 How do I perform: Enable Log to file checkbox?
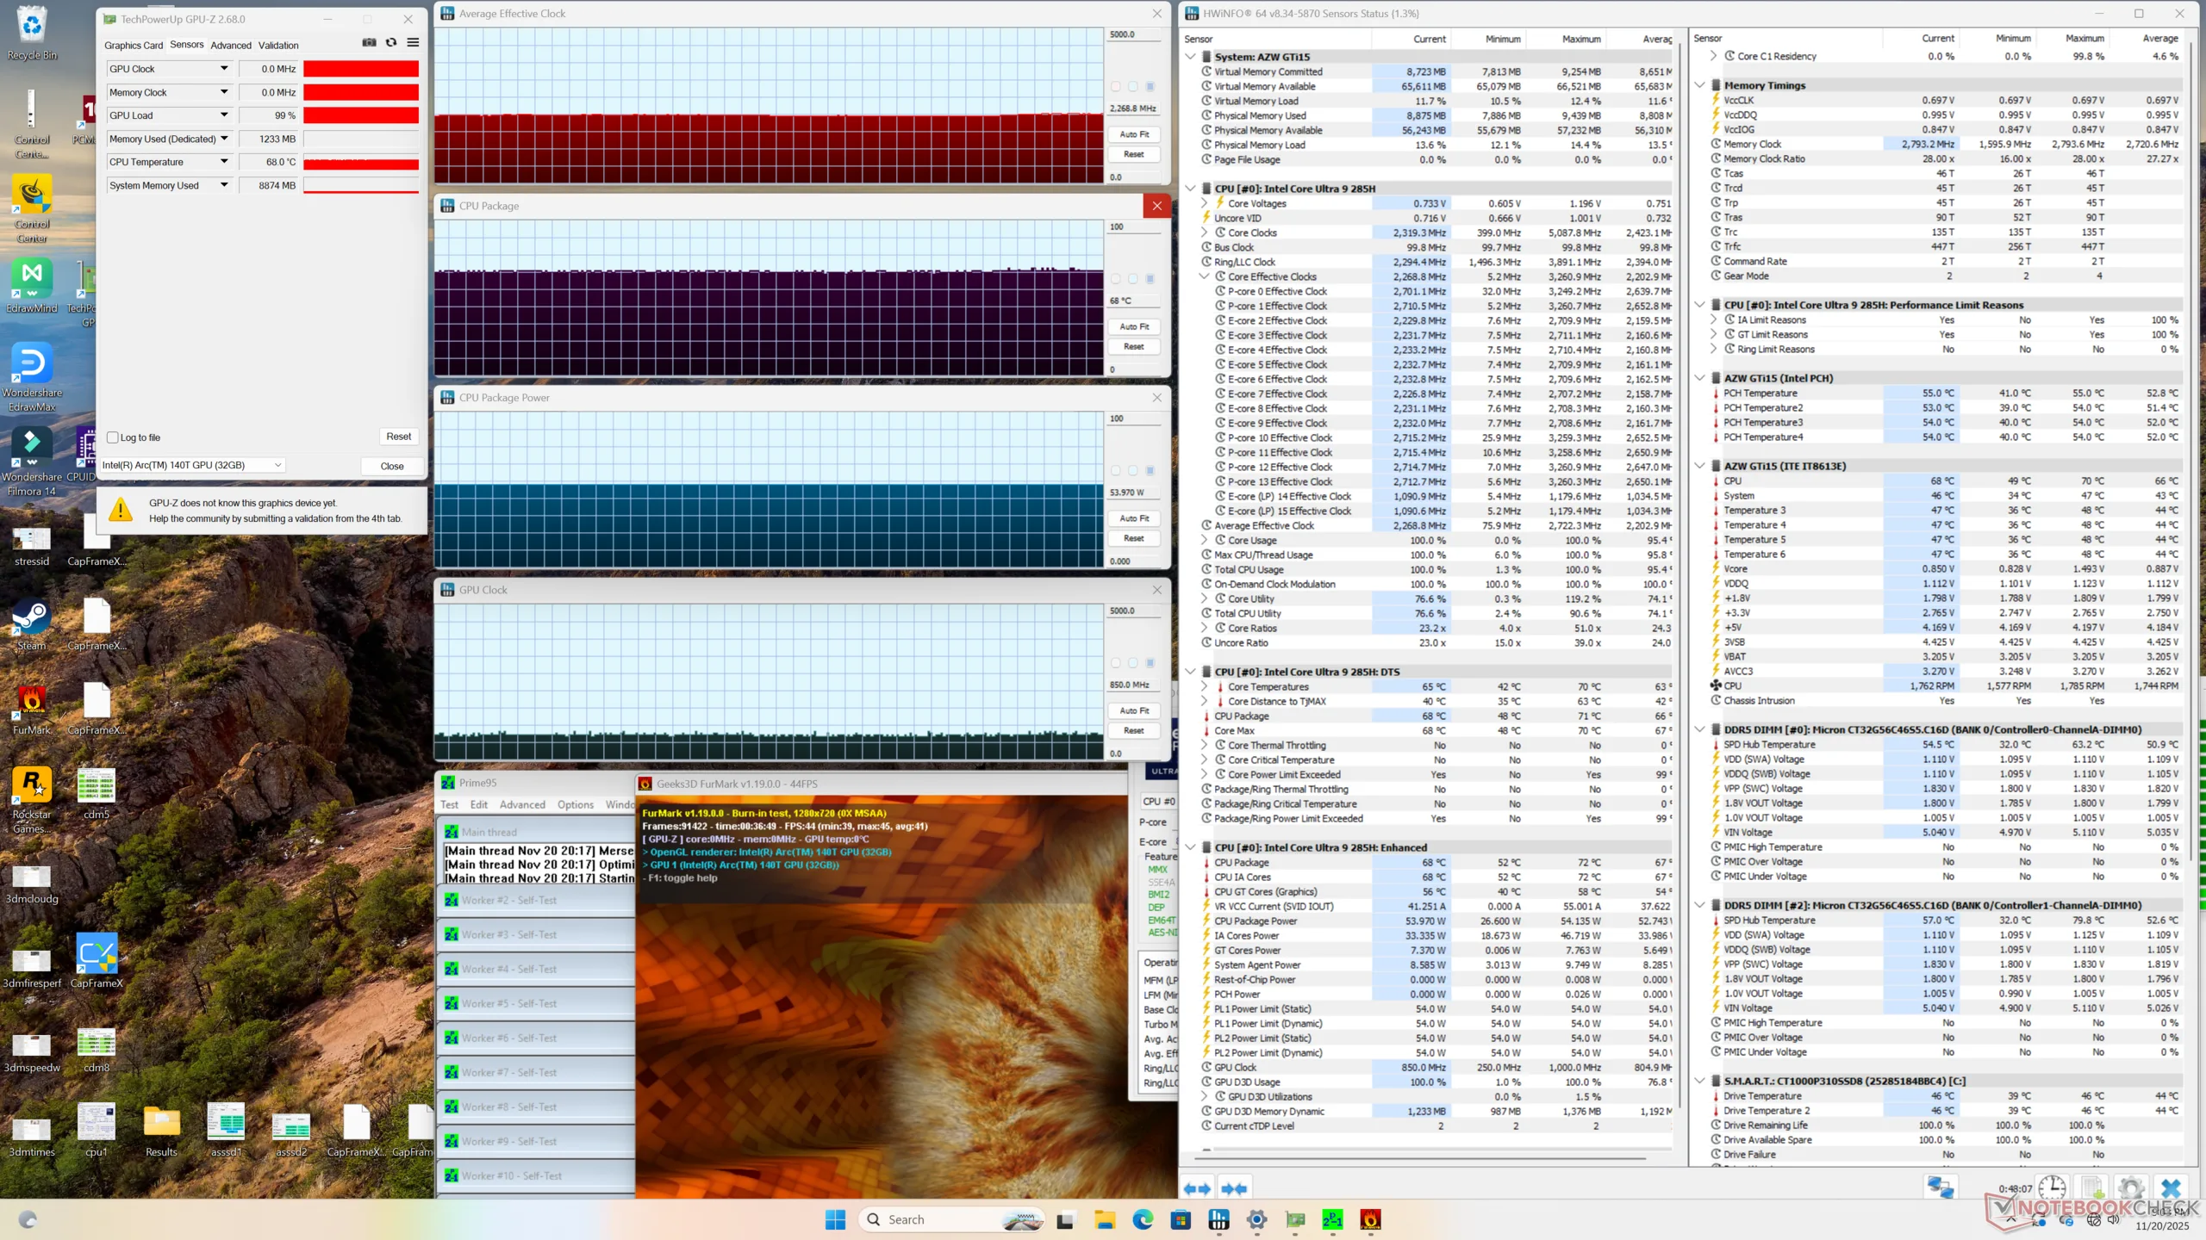[x=113, y=437]
